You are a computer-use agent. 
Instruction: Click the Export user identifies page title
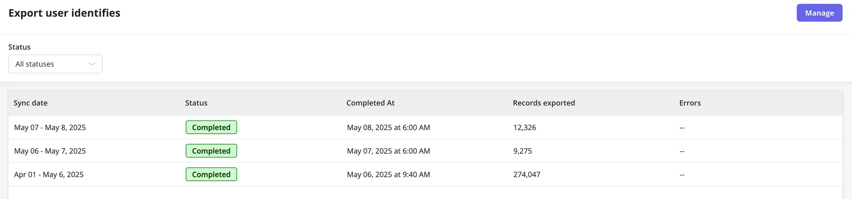[x=64, y=13]
